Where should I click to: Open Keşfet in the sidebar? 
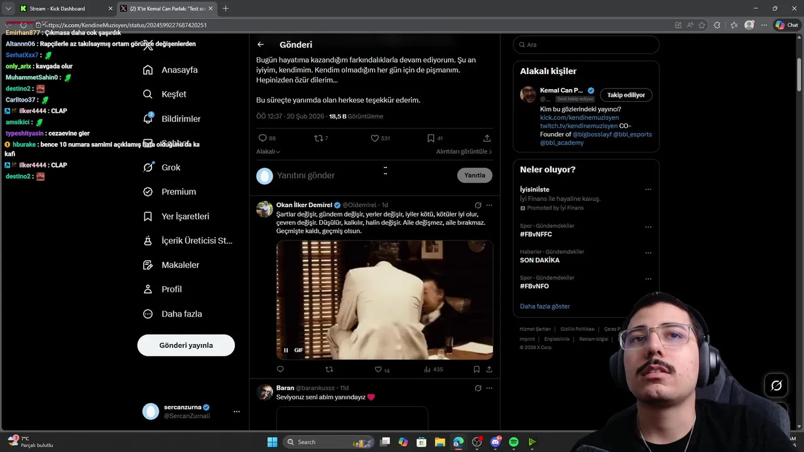point(165,94)
